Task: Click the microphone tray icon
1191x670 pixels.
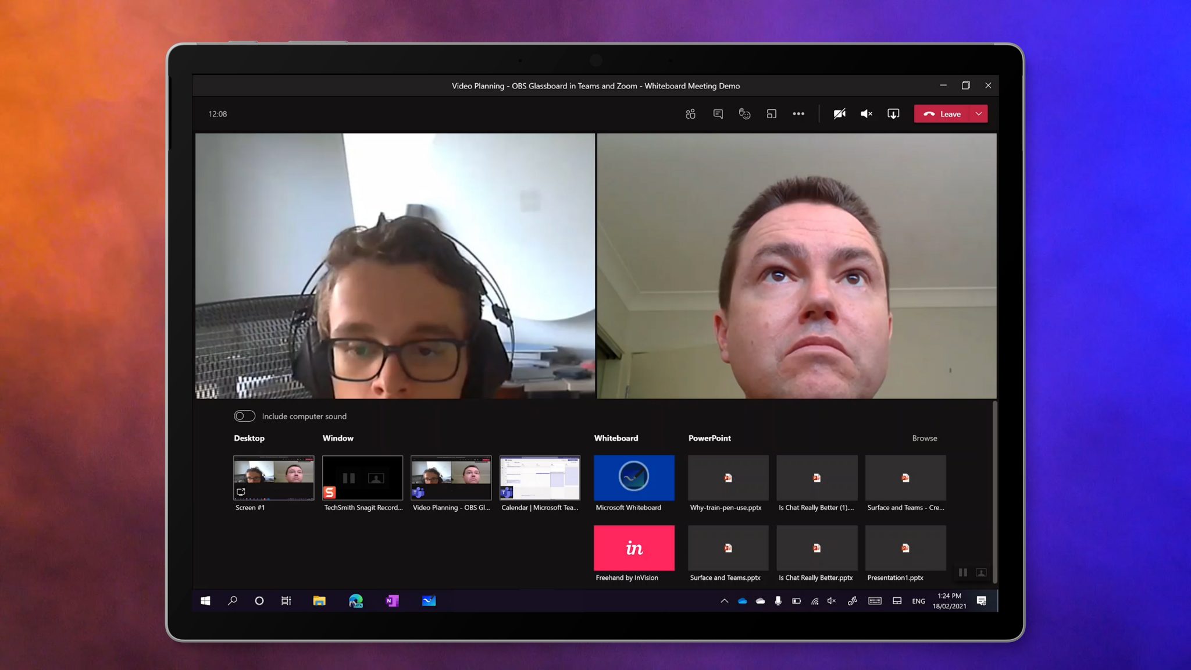Action: (778, 601)
